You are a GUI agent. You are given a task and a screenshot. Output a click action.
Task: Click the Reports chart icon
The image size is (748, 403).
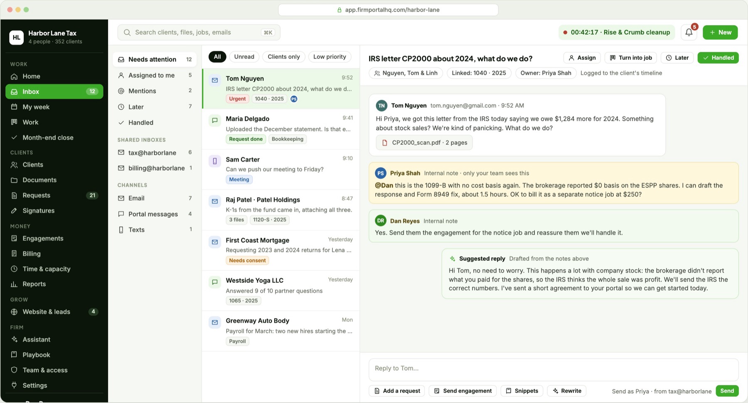point(14,284)
